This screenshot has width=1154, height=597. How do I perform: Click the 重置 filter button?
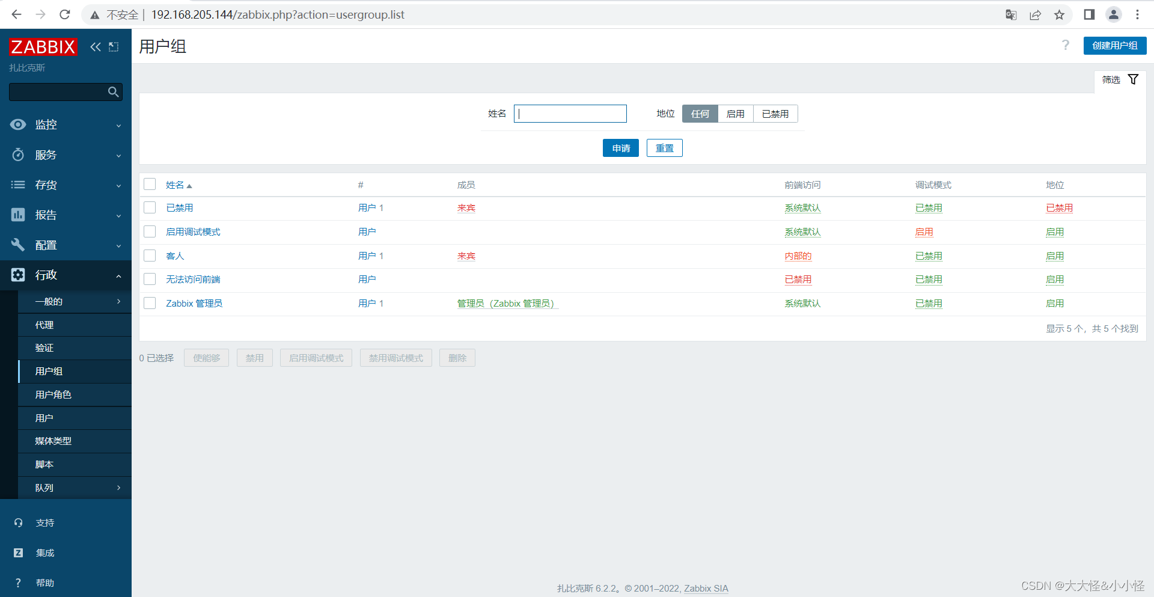(x=664, y=148)
